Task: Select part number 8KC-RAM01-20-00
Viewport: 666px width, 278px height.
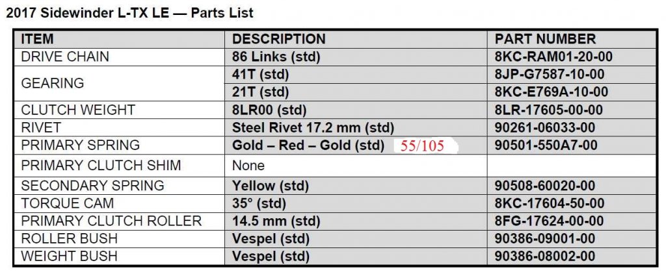Action: [x=553, y=57]
